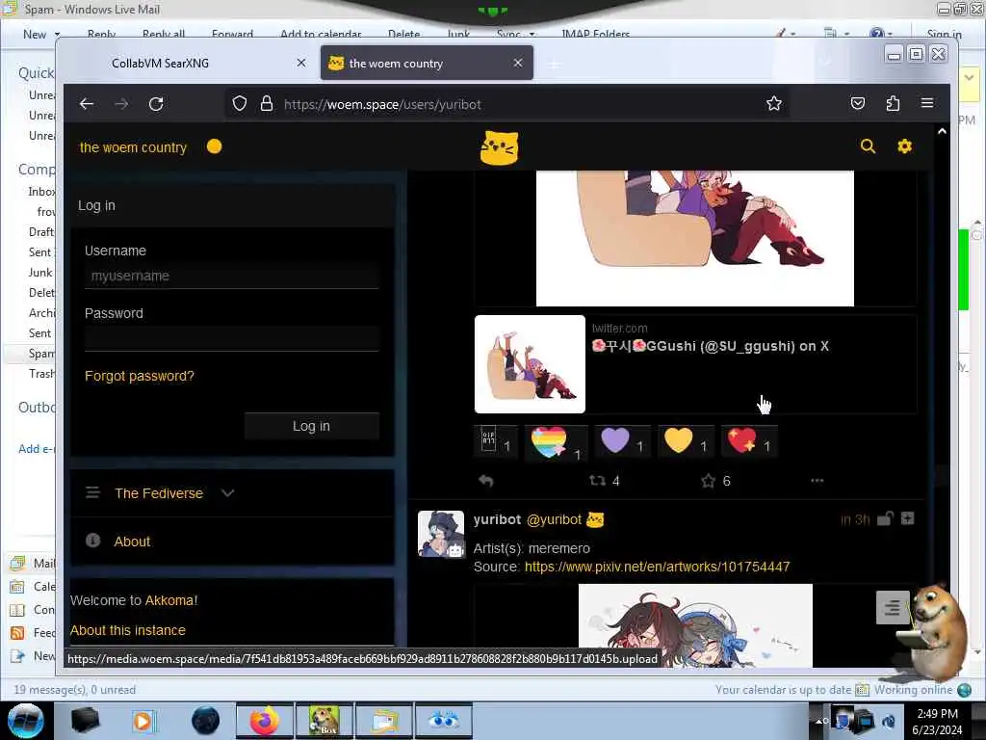Viewport: 986px width, 740px height.
Task: Click the browser address bar URL
Action: pos(382,104)
